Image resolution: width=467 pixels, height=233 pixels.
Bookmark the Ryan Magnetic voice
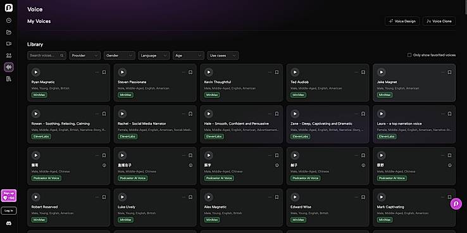(104, 72)
